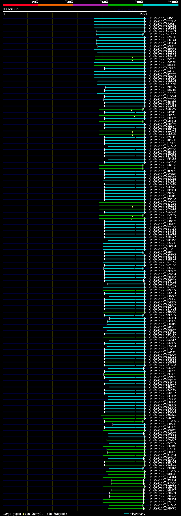
Task: Click the green alignment bar for UniRef100_O82480
Action: coord(122,215)
